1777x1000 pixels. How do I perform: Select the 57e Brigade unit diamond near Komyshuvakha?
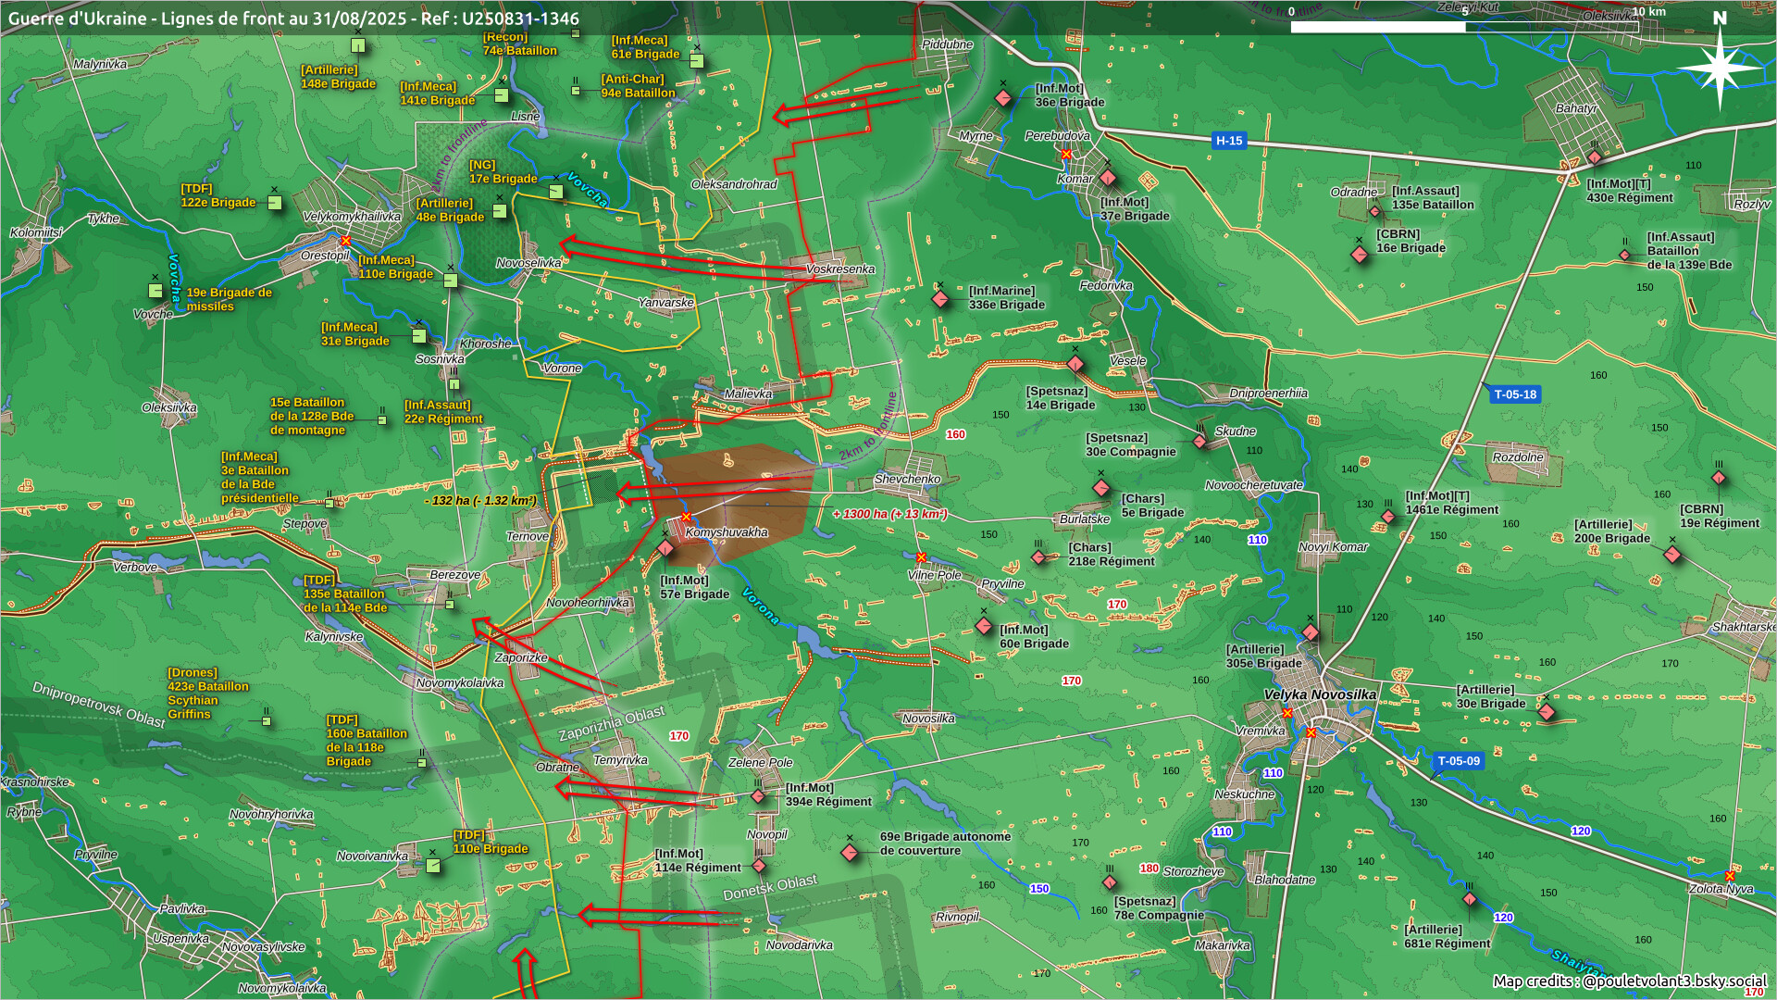665,548
